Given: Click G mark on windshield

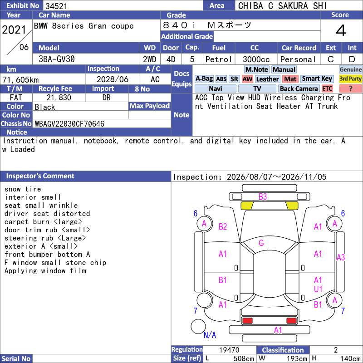Looking at the screenshot, I should [x=261, y=243].
